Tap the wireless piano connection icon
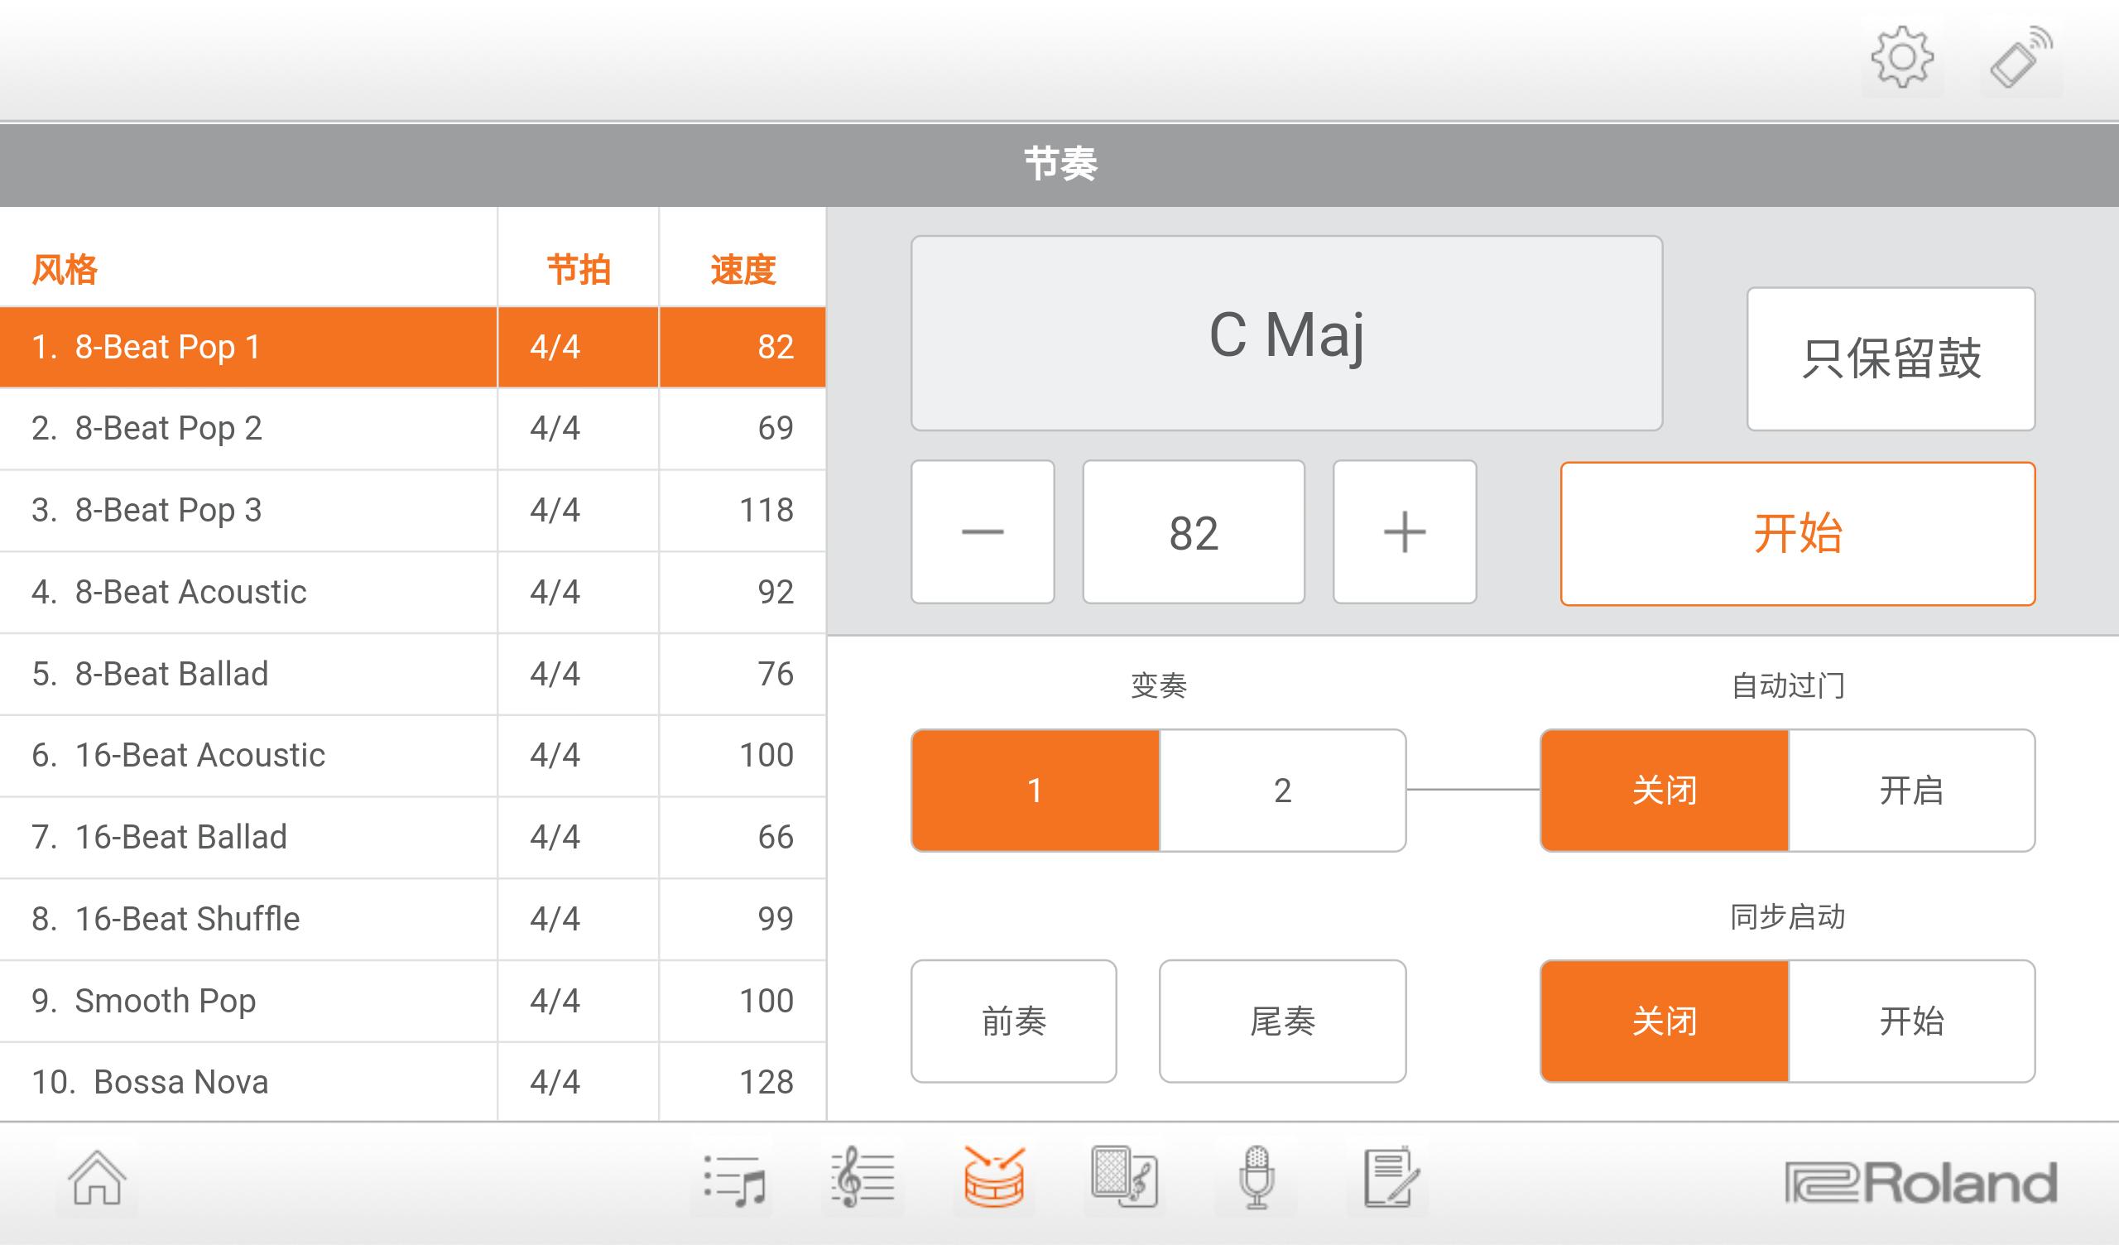The width and height of the screenshot is (2119, 1245). coord(2021,58)
